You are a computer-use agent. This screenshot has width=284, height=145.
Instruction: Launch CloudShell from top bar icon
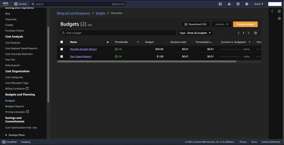(220, 4)
